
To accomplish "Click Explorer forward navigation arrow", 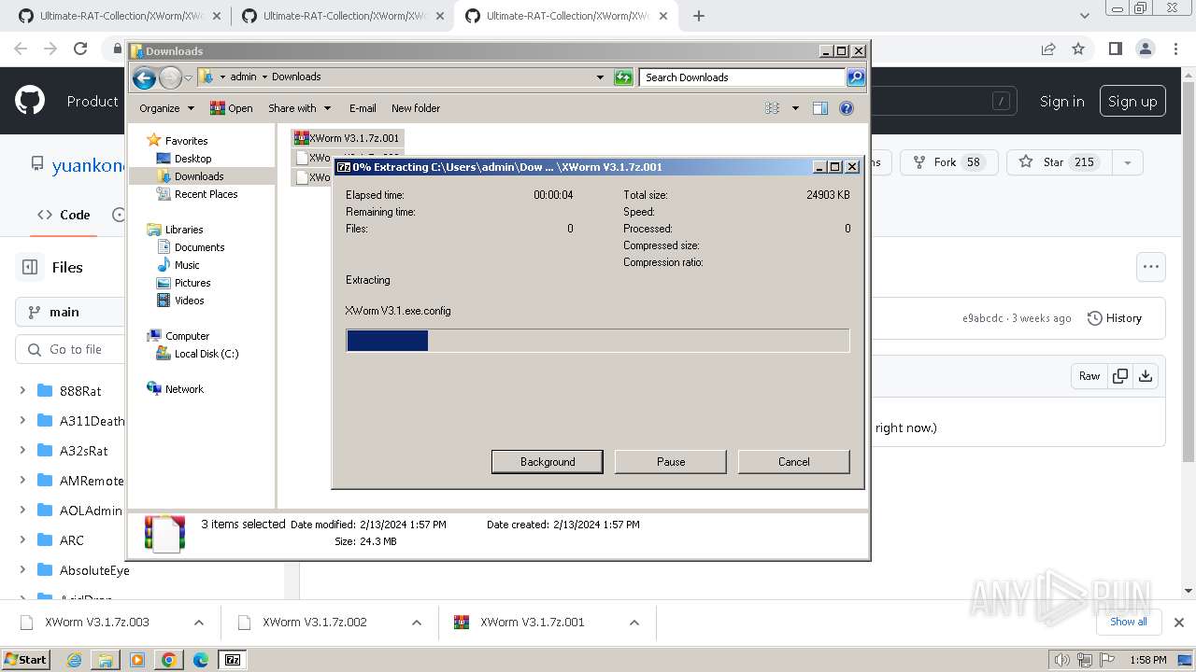I will click(170, 78).
